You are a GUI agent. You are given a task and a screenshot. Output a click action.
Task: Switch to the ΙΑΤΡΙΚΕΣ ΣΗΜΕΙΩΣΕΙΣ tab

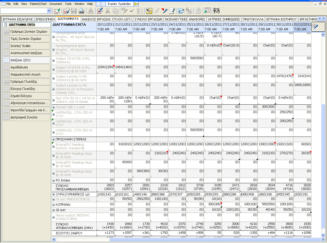point(224,19)
